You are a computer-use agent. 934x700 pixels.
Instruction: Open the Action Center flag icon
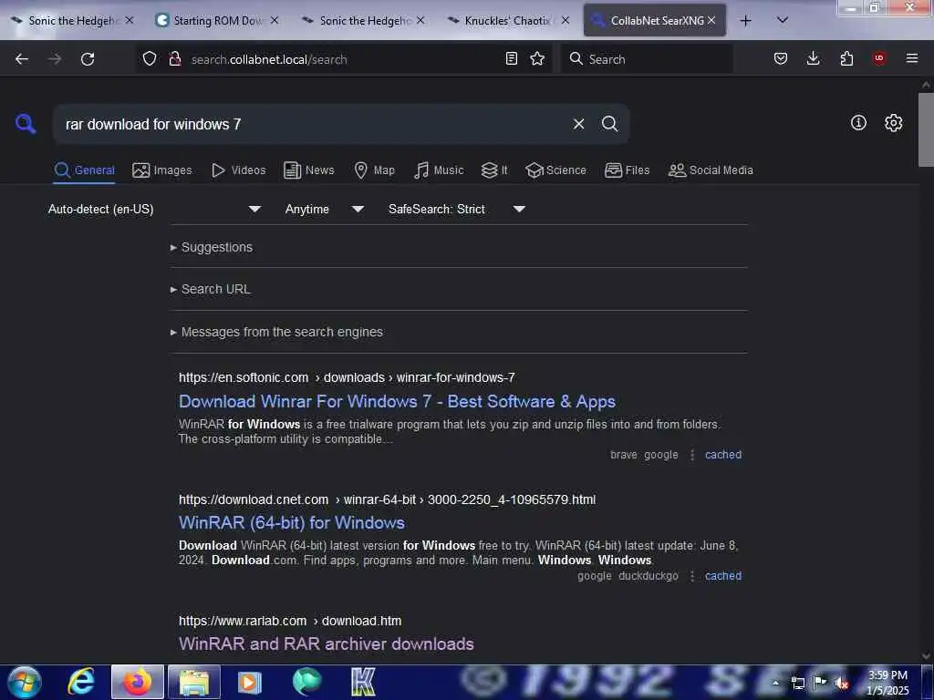coord(820,682)
